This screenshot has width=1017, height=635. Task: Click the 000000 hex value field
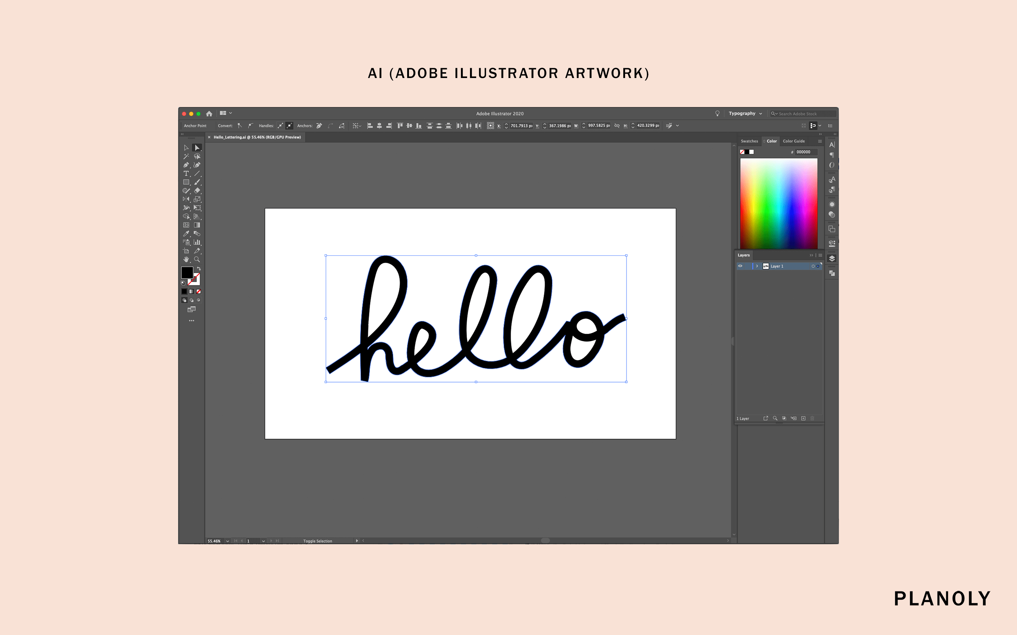click(805, 152)
